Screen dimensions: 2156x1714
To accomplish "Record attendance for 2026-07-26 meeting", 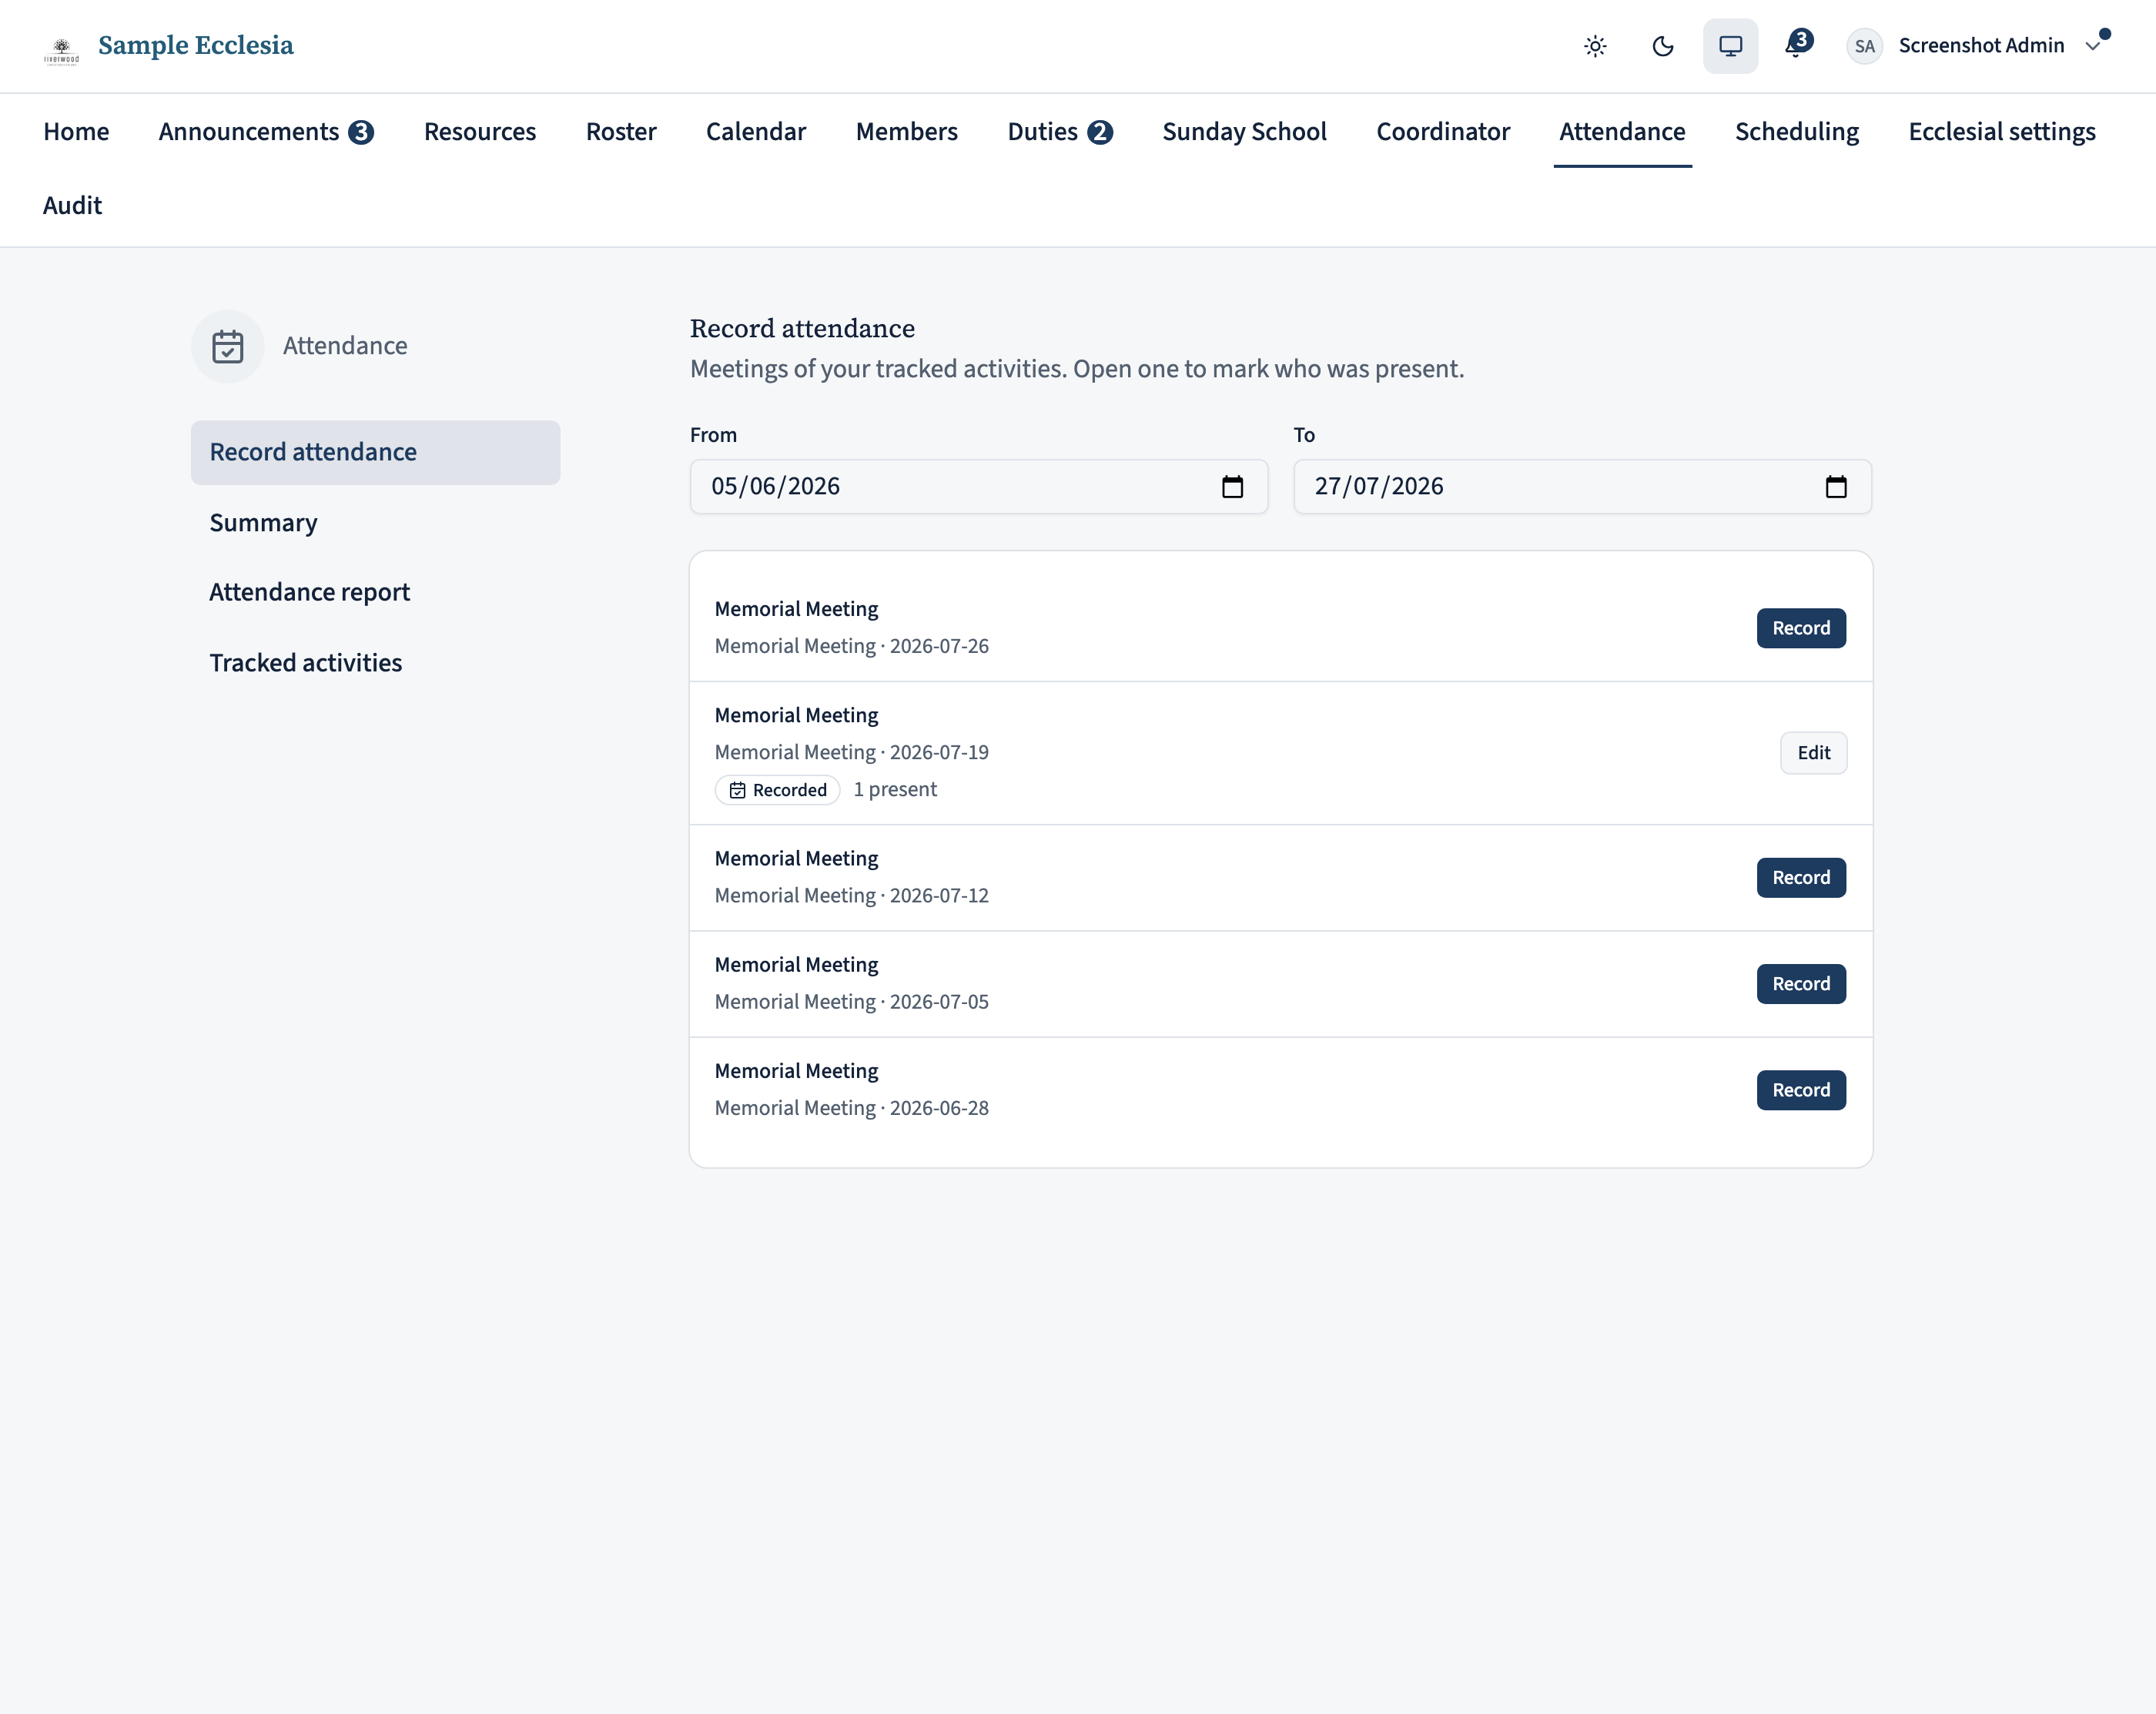I will [1801, 628].
